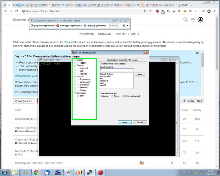The image size is (220, 176).
Task: Open the VC taskbar application icon
Action: (69, 172)
